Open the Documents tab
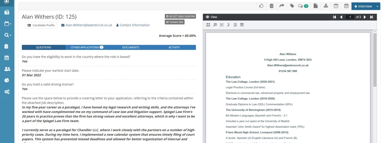Viewport: 382px width, 143px height. coord(130,47)
